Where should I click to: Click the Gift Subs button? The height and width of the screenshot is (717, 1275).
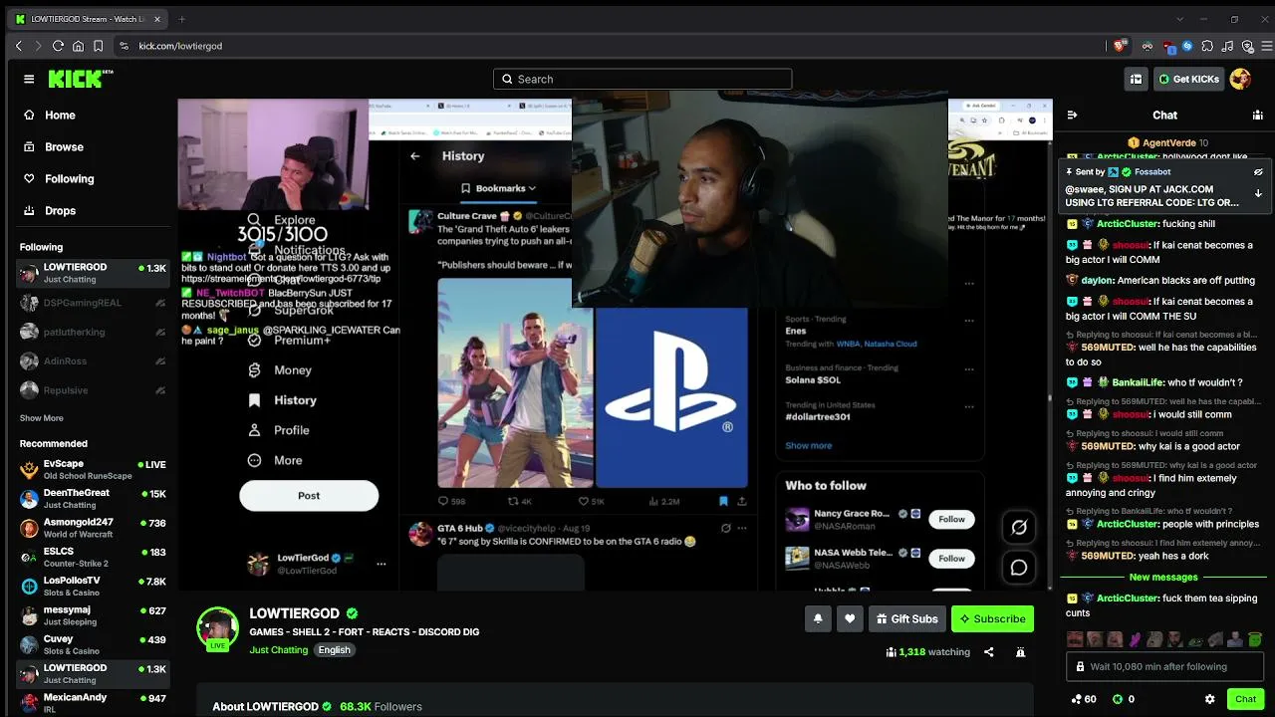[905, 618]
